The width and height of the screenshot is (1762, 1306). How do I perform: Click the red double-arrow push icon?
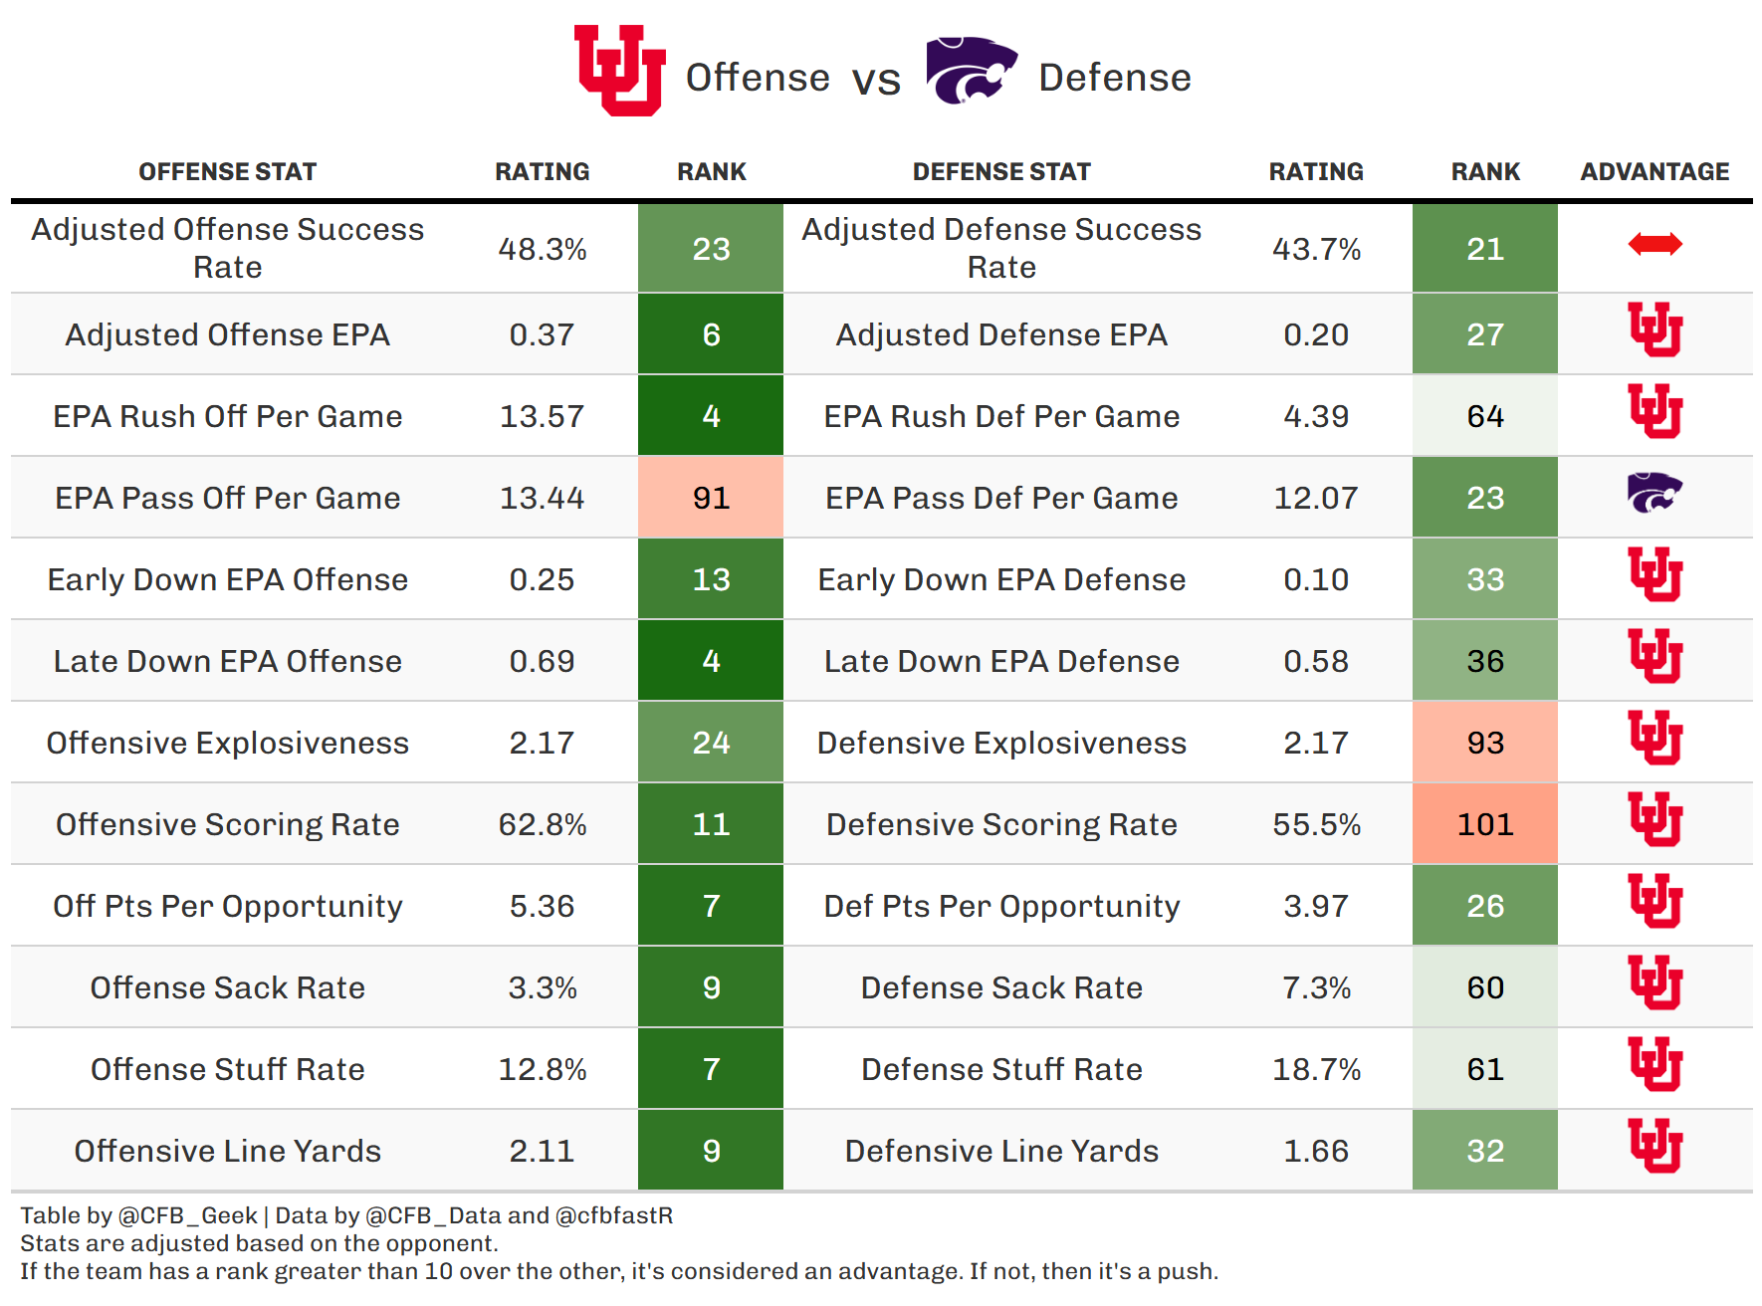coord(1654,244)
